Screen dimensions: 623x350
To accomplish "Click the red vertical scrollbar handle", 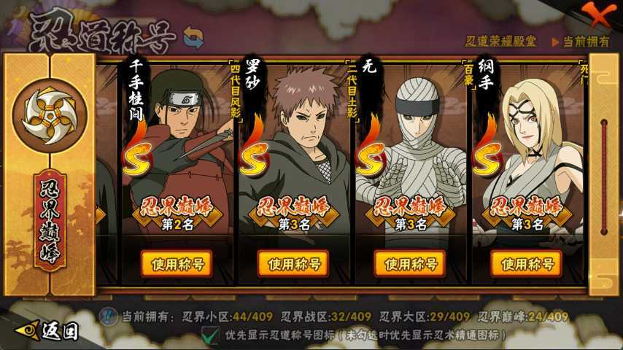I will click(x=604, y=176).
